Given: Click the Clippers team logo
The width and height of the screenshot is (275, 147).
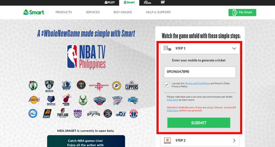Looking at the screenshot, I should pyautogui.click(x=132, y=86).
